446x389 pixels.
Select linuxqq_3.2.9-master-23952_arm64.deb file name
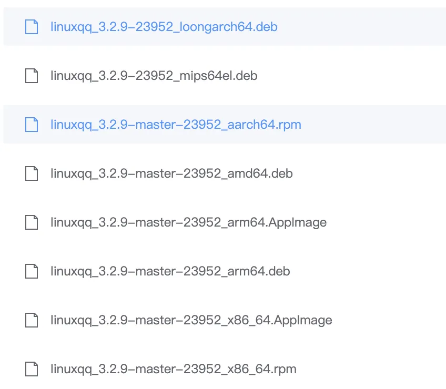click(170, 272)
